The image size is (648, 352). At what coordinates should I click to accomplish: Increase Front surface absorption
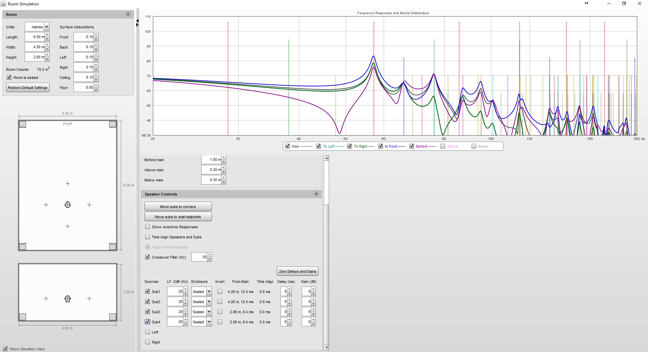[96, 35]
